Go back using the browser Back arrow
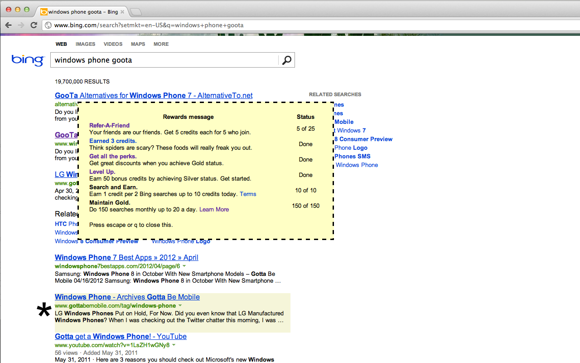The image size is (580, 363). click(x=8, y=25)
